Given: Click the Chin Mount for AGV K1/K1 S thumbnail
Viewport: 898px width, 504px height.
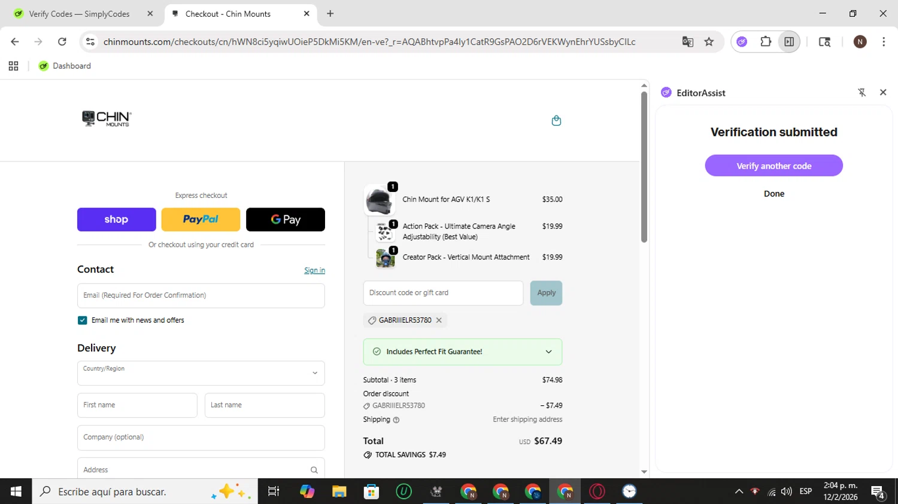Looking at the screenshot, I should tap(380, 200).
